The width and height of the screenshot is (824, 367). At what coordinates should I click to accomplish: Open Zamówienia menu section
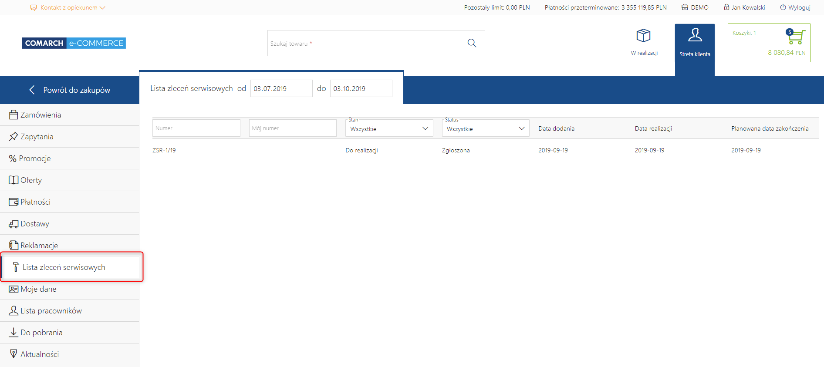(x=70, y=115)
